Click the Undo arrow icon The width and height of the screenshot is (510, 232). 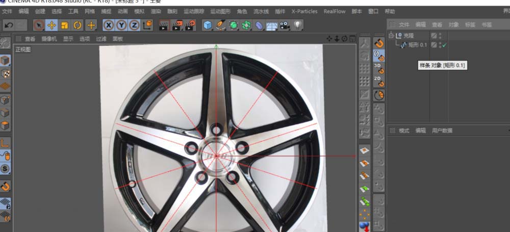9,25
